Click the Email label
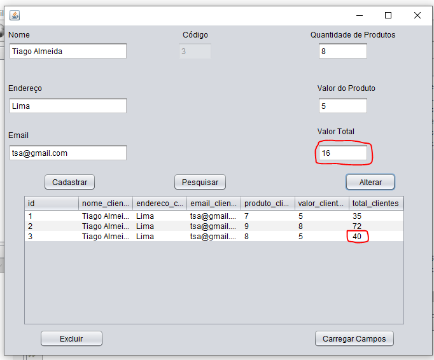 (x=18, y=135)
